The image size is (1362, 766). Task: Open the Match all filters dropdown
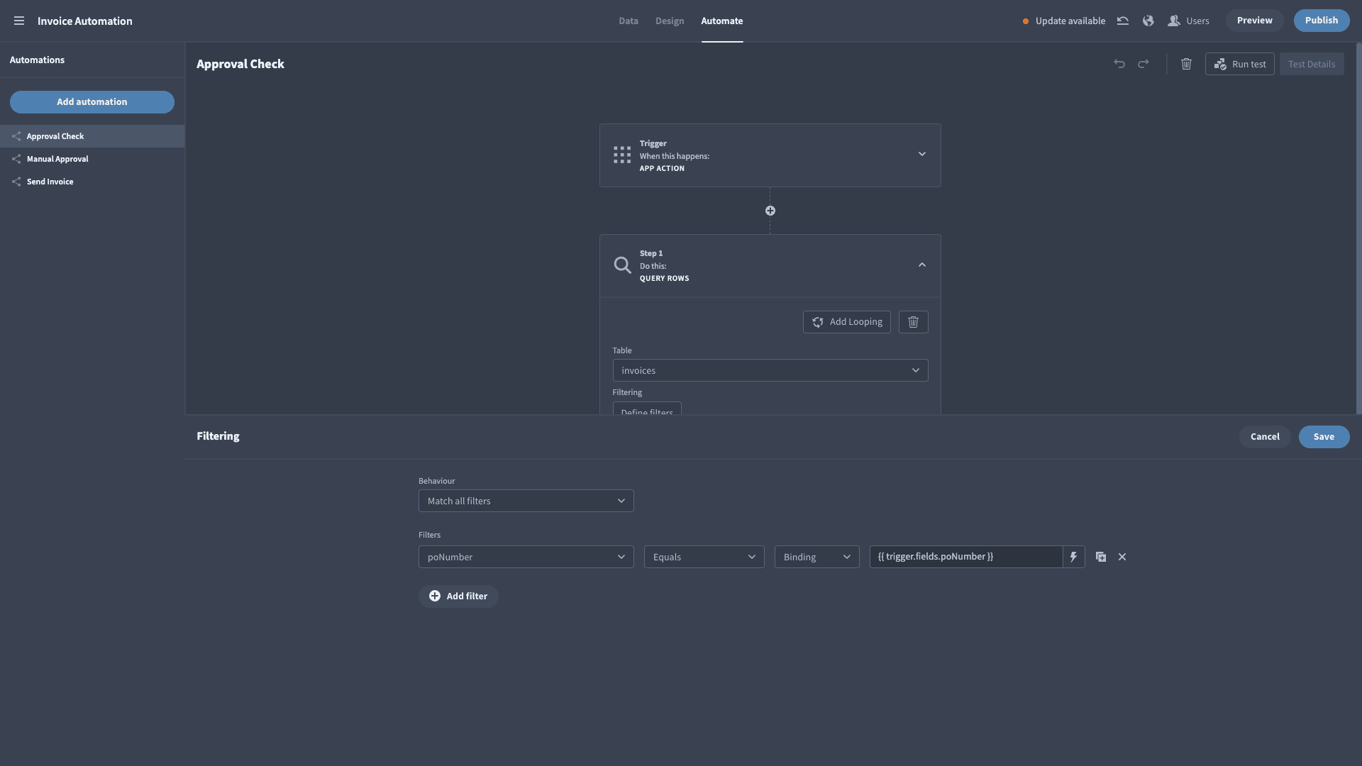point(526,501)
